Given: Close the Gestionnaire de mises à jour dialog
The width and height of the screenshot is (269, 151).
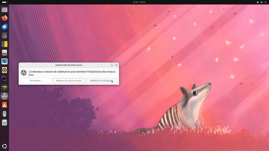Looking at the screenshot, I should [x=116, y=65].
